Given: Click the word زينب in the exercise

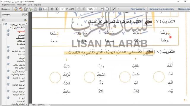Looking at the screenshot, I should click(136, 91).
